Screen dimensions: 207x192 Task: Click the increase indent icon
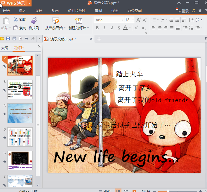[x=177, y=20]
